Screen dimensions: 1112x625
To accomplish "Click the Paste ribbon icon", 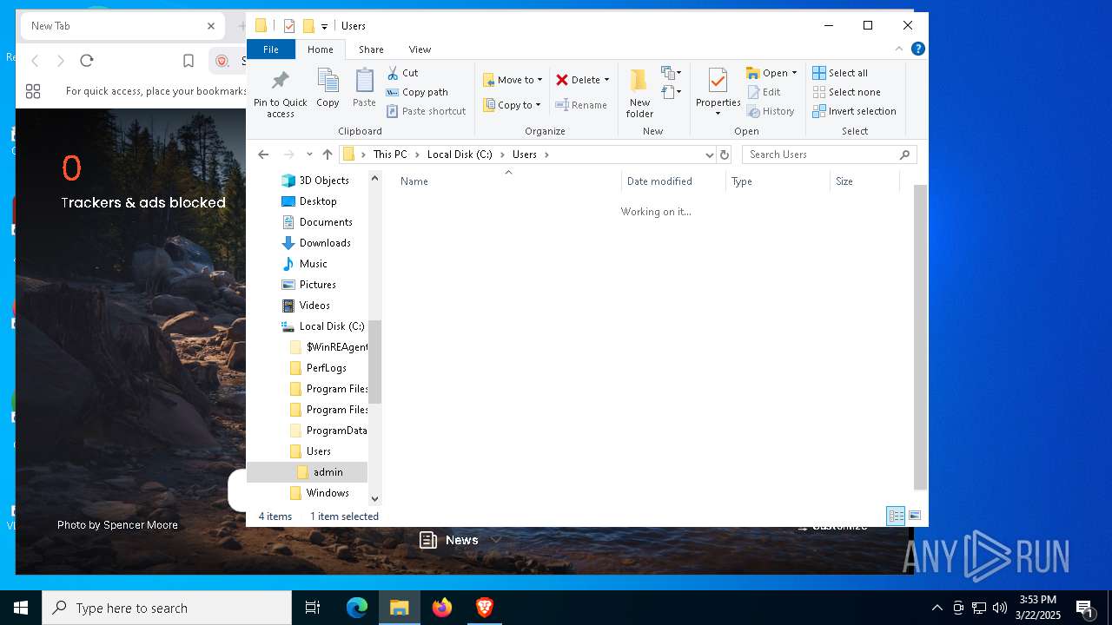I will [x=364, y=88].
